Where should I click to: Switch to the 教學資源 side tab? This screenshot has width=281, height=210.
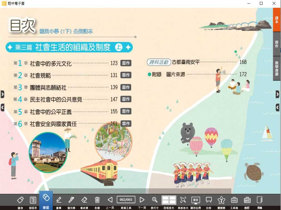(277, 68)
